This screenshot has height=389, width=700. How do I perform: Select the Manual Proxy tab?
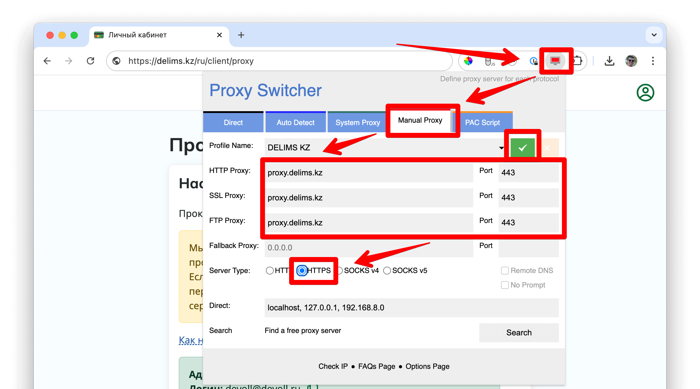pyautogui.click(x=420, y=120)
